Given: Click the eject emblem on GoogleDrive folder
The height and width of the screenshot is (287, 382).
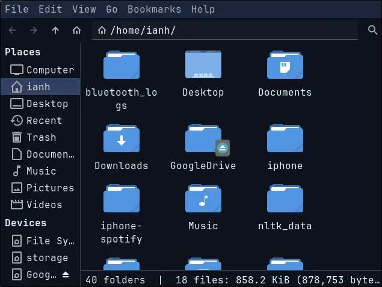Looking at the screenshot, I should (x=223, y=148).
